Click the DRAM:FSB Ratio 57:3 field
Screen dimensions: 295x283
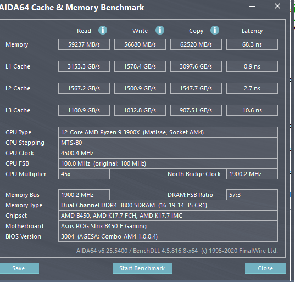[252, 195]
